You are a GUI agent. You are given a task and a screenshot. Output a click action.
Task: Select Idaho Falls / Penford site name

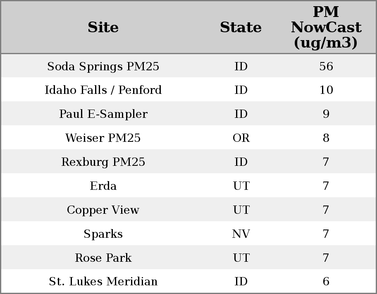pos(103,90)
